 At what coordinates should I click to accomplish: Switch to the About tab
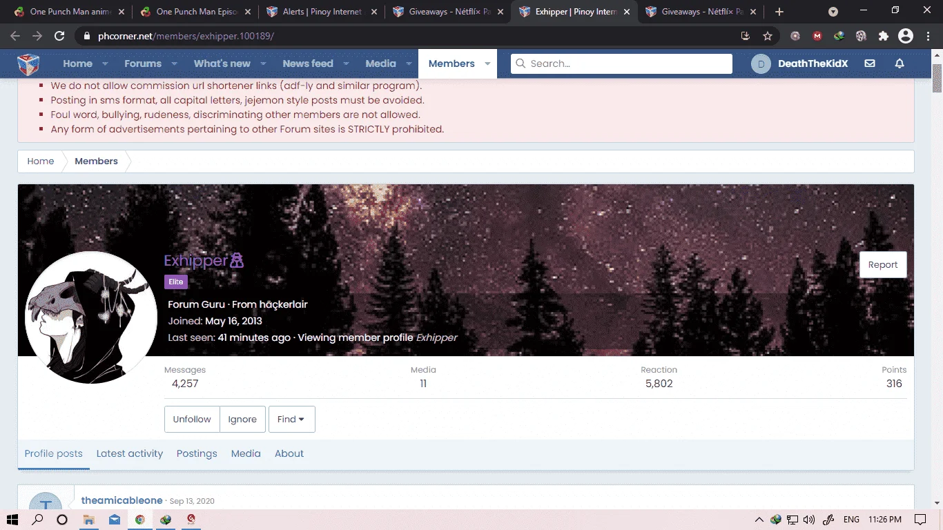pos(289,454)
